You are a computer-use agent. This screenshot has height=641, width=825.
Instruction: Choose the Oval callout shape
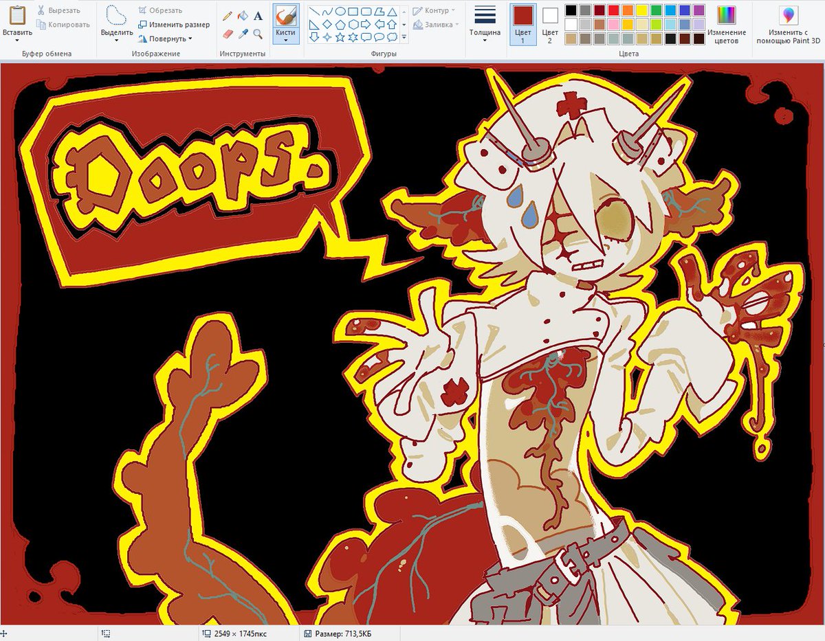(379, 36)
